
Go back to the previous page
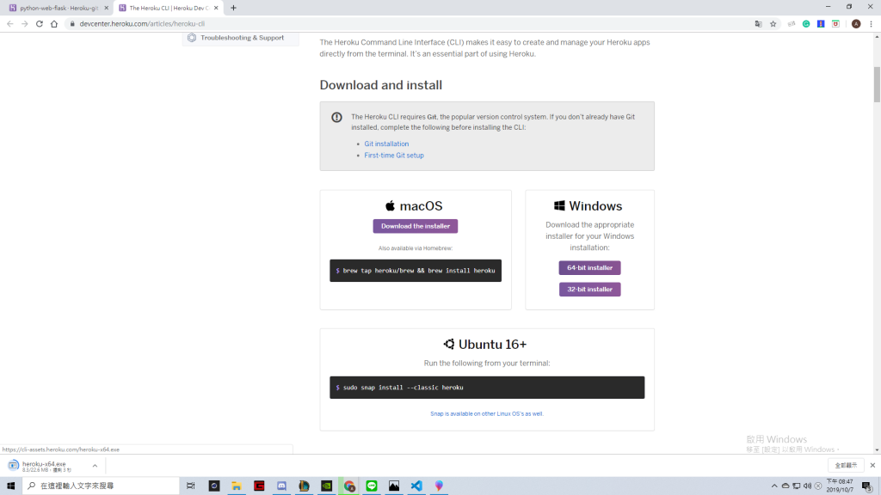point(10,23)
